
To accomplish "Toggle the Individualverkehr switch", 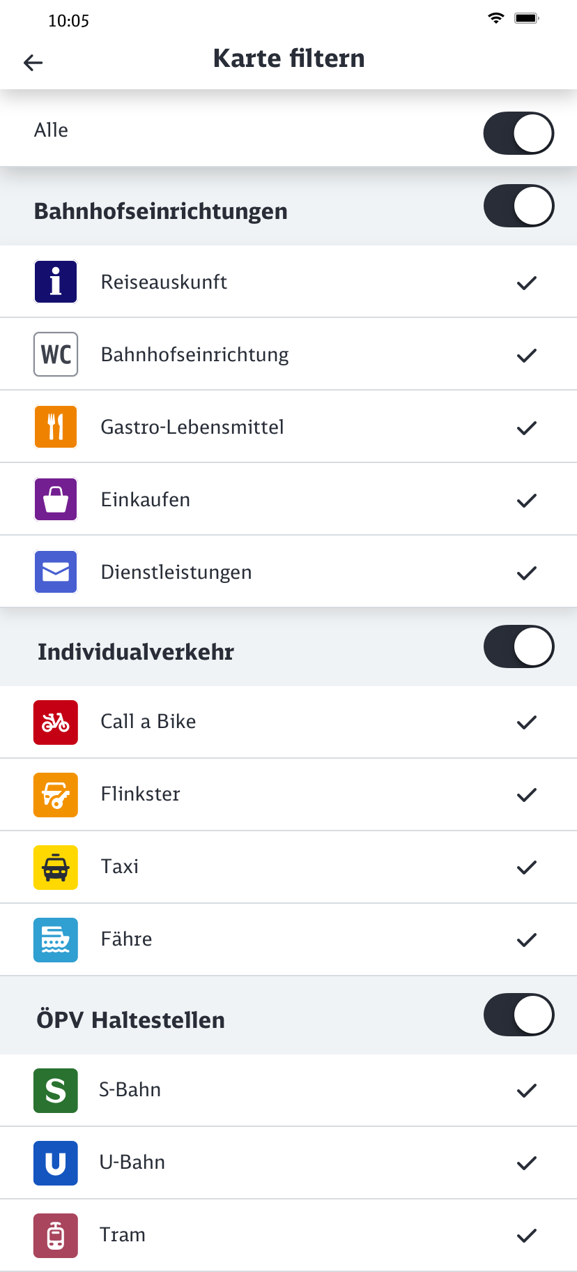I will pyautogui.click(x=518, y=646).
